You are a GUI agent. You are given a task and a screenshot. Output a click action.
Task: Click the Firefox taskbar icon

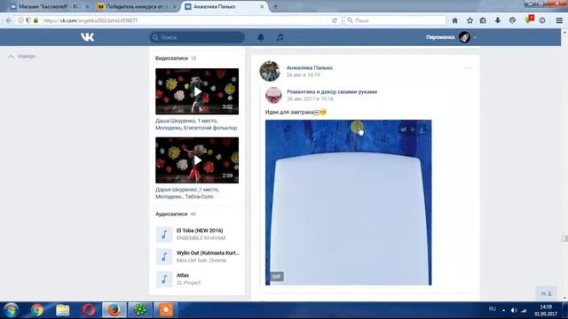114,310
